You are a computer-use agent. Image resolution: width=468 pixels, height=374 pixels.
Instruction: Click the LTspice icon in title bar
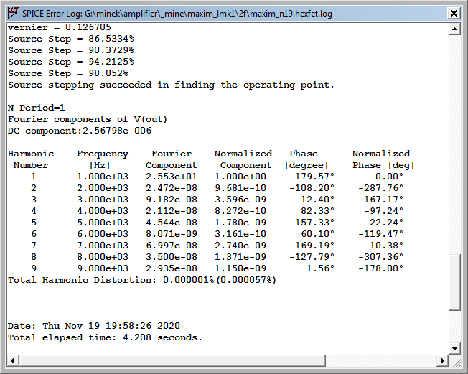coord(13,13)
